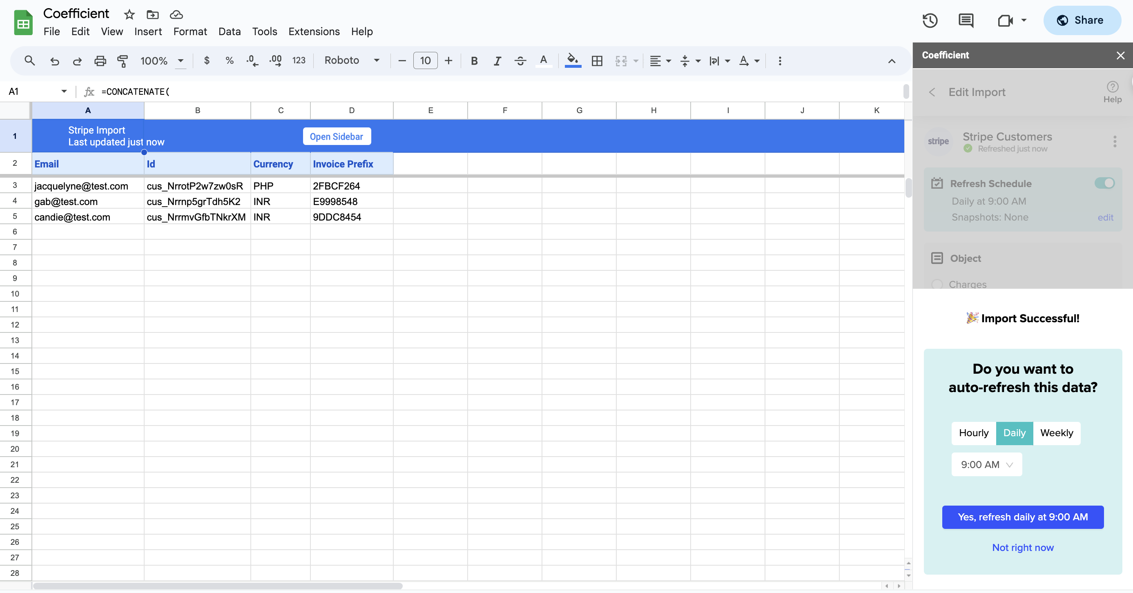Start a video call meeting
The image size is (1133, 593).
(1005, 20)
